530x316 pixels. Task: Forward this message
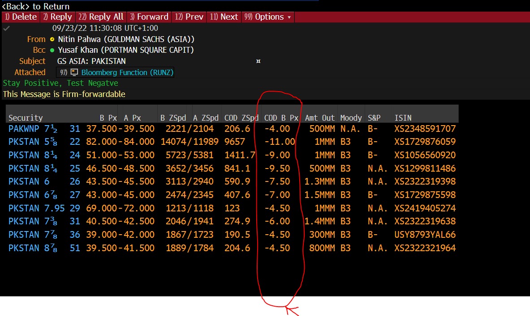click(x=149, y=17)
